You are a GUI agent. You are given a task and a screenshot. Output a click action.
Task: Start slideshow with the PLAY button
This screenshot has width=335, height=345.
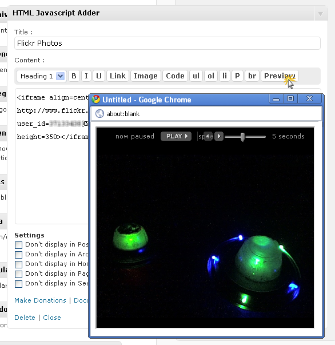176,136
